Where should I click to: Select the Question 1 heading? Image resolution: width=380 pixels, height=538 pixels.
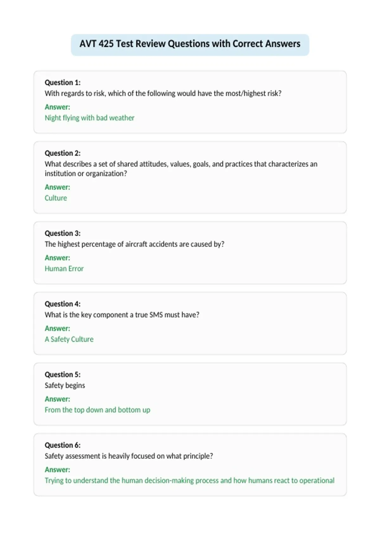[63, 83]
